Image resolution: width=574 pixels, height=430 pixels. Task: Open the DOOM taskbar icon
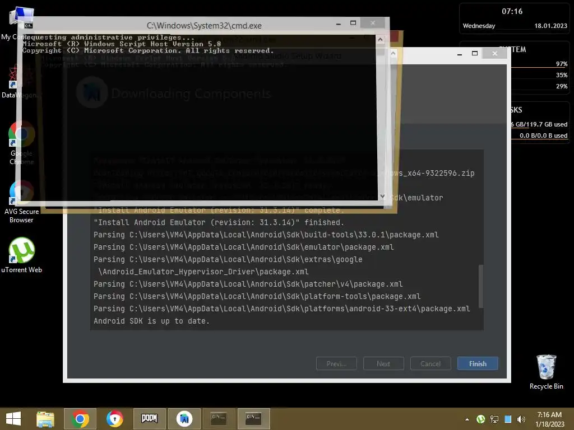click(x=149, y=419)
